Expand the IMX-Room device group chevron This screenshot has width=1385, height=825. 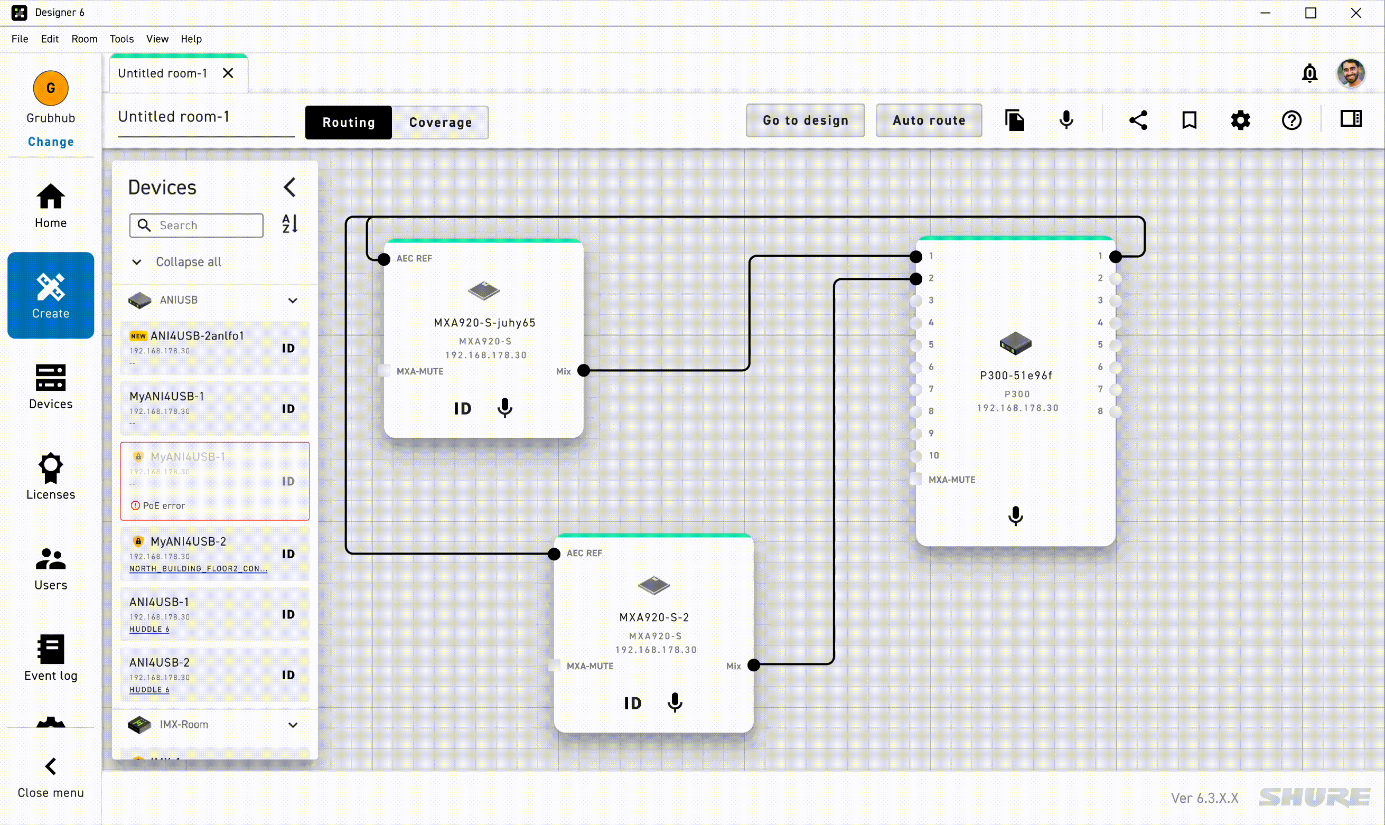[293, 725]
